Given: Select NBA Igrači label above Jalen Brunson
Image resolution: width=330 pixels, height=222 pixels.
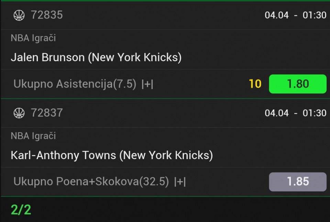Looking at the screenshot, I should [x=33, y=38].
